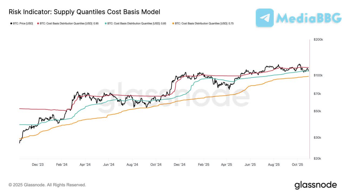The width and height of the screenshot is (346, 195).
Task: Click the orange 0.75 quantile legend dot
Action: (173, 24)
